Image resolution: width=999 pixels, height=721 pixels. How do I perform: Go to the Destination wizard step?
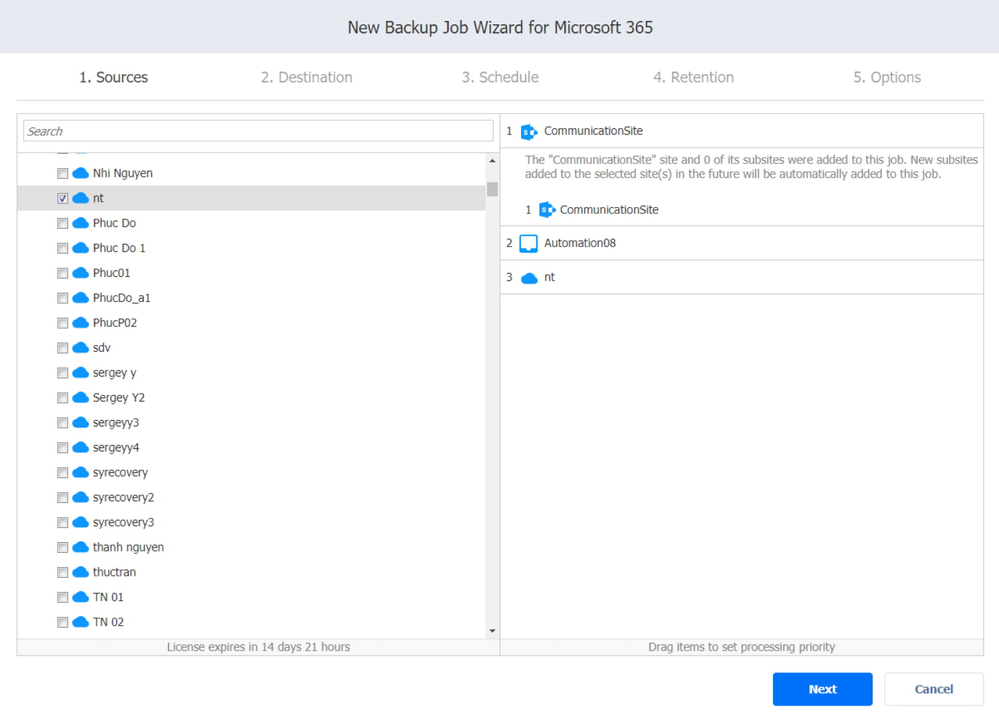[x=306, y=78]
